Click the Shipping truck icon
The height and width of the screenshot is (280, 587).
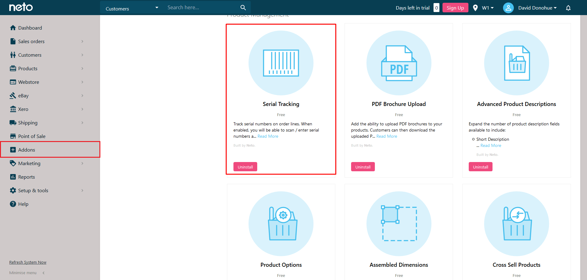pos(13,123)
